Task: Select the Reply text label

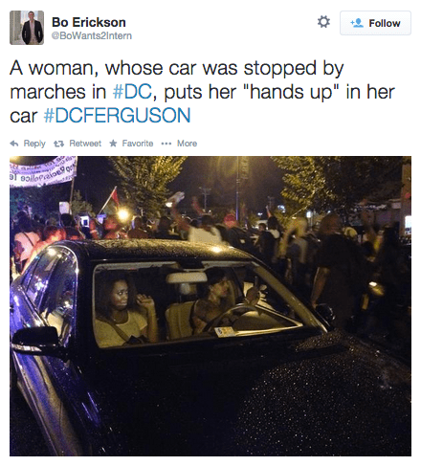Action: point(34,144)
